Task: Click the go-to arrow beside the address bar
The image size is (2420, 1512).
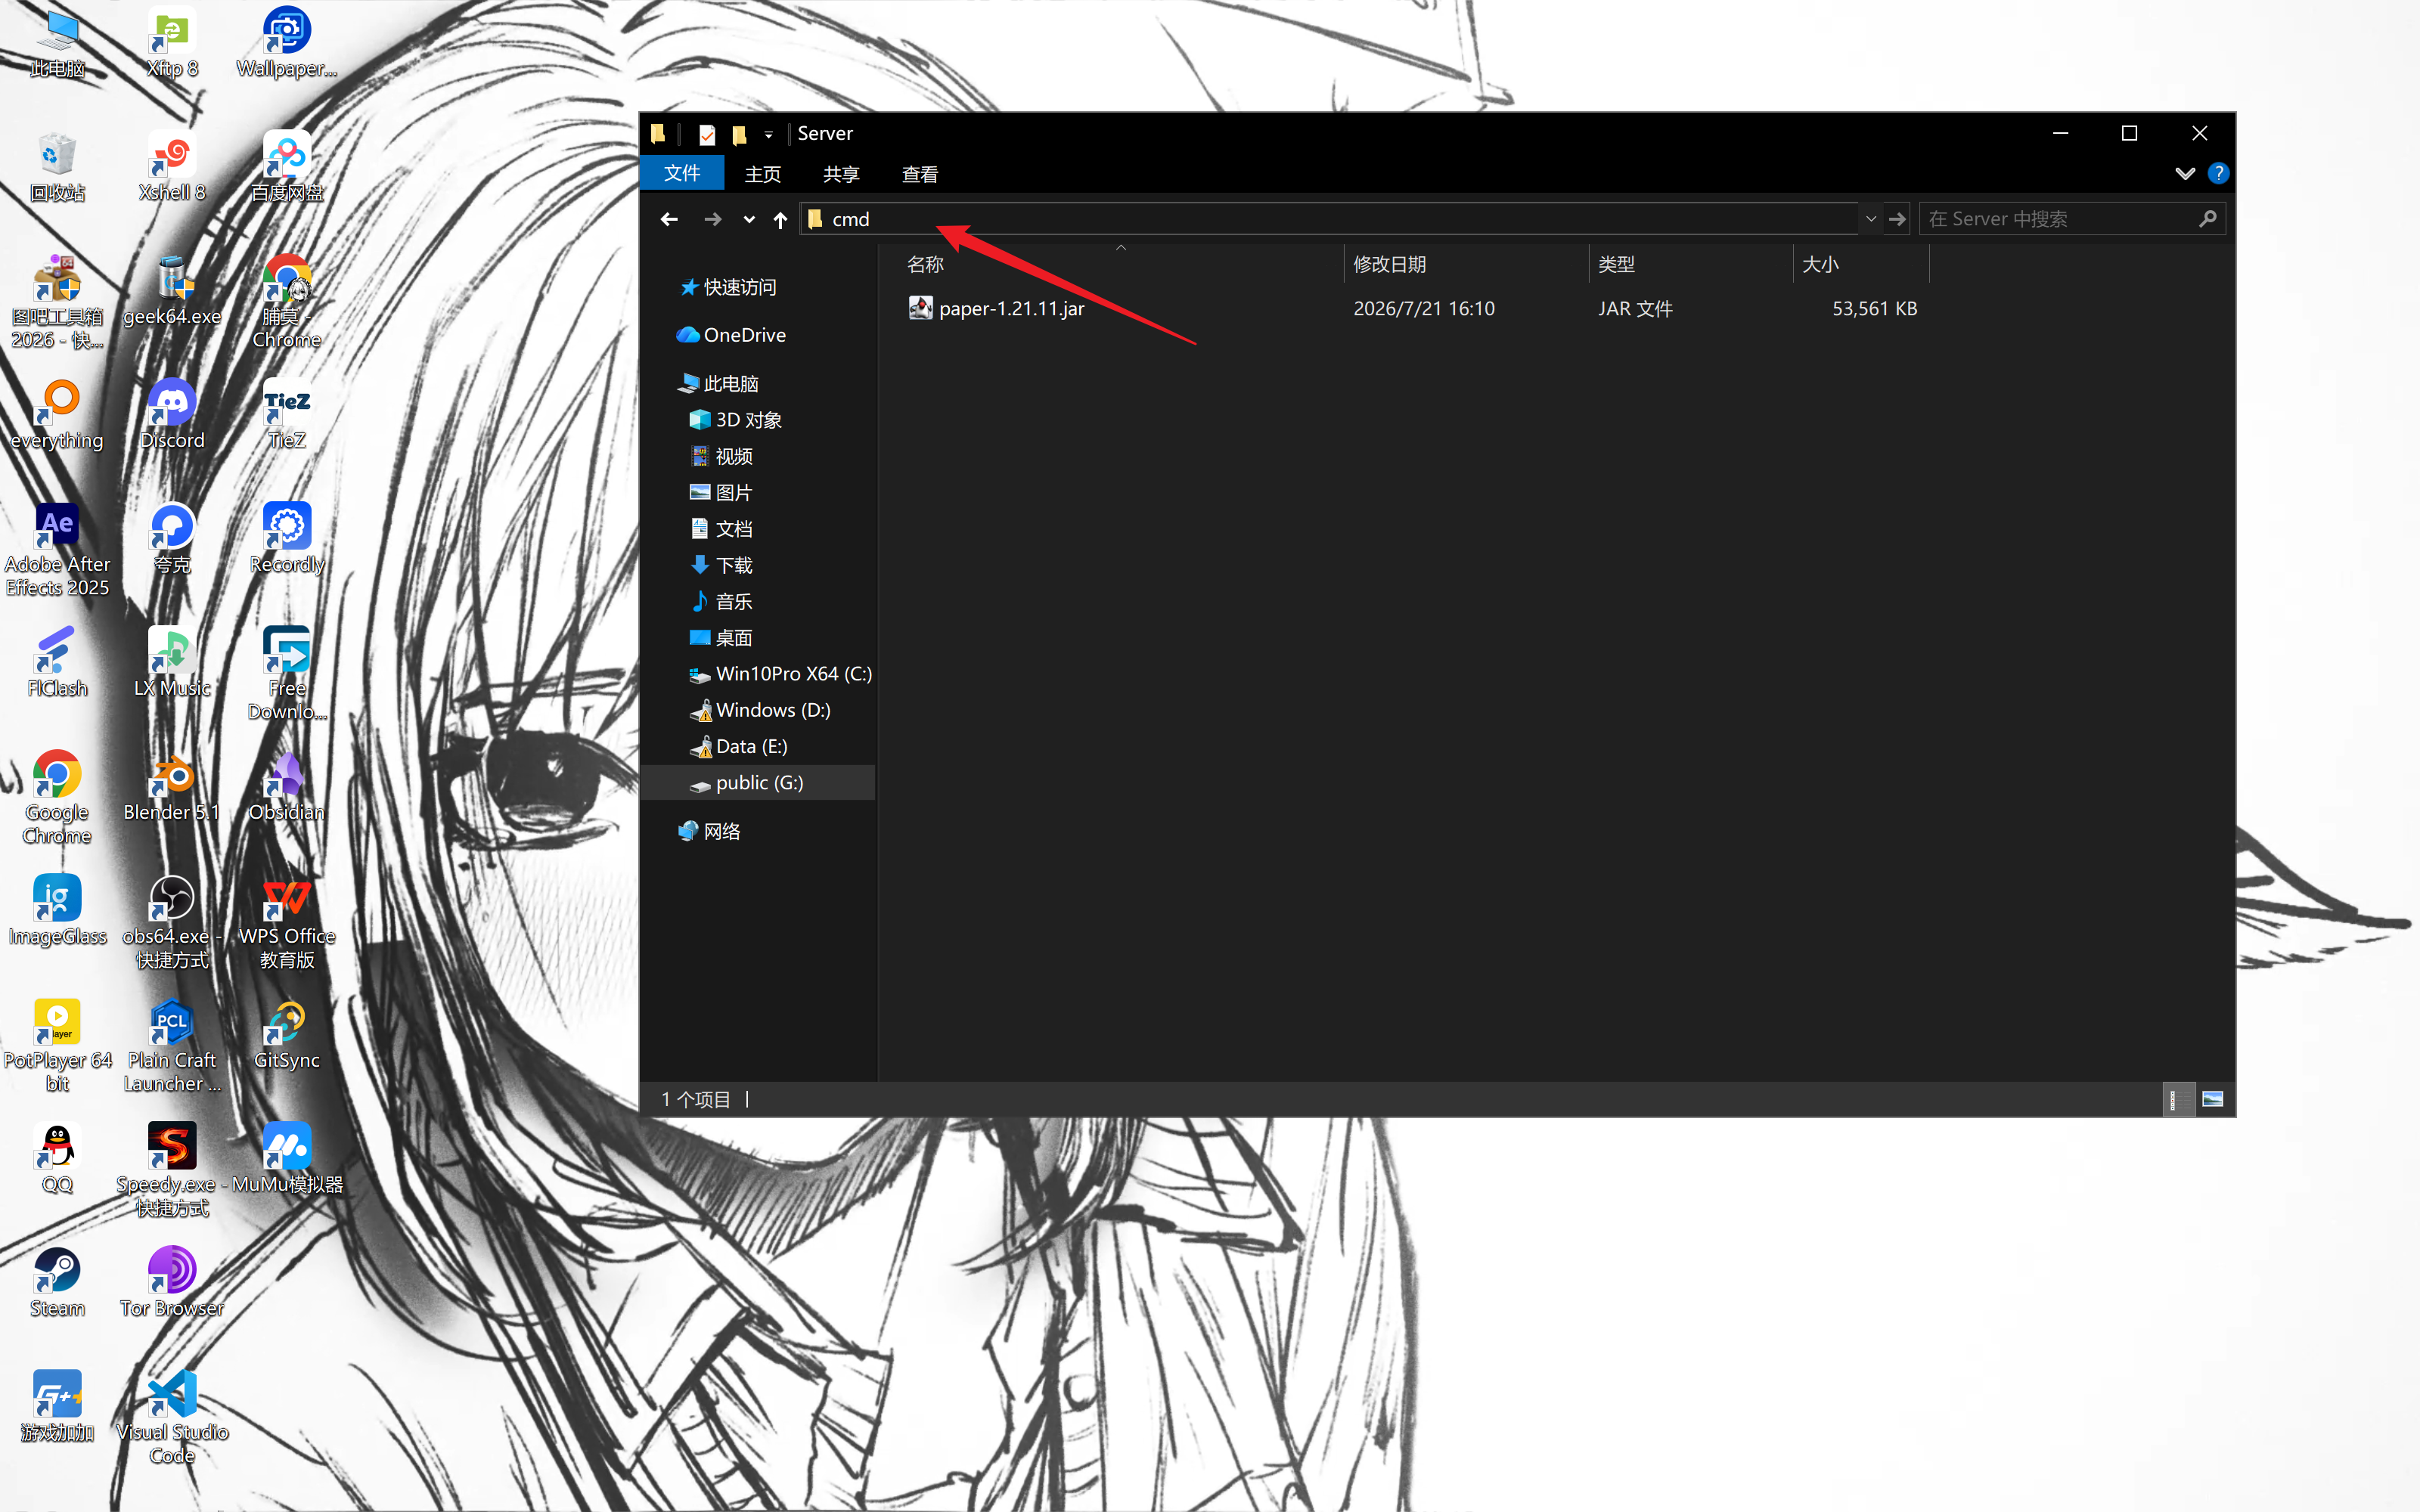Action: [1897, 219]
